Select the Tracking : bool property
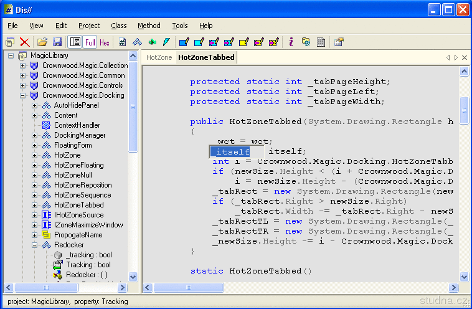Image resolution: width=472 pixels, height=309 pixels. click(89, 265)
